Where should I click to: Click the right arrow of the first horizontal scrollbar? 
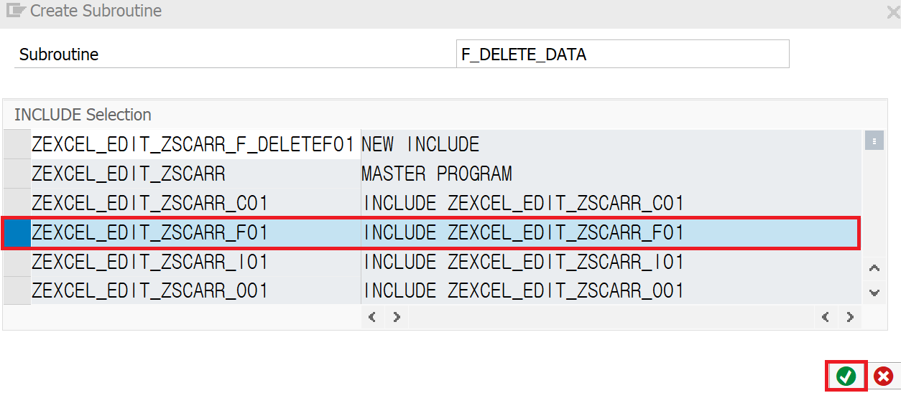point(396,316)
